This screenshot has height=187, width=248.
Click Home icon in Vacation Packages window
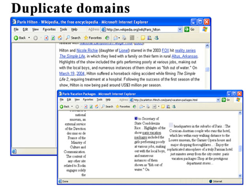point(96,106)
